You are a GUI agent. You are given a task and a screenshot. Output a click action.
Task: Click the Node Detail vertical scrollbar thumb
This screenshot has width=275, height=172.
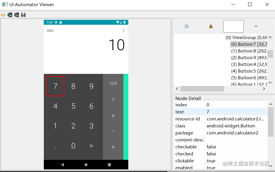tap(271, 122)
